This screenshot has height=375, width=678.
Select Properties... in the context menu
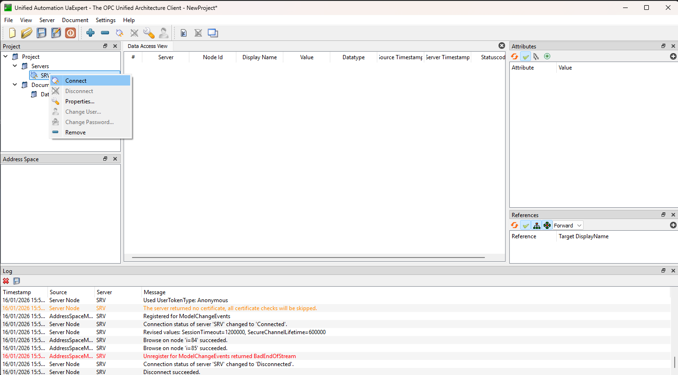click(80, 102)
